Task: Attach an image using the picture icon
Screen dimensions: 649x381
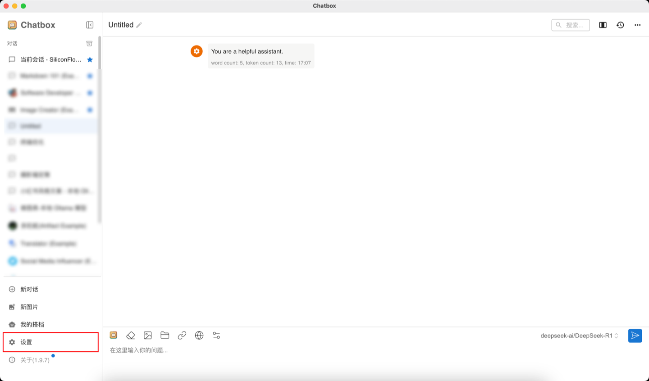Action: coord(148,336)
